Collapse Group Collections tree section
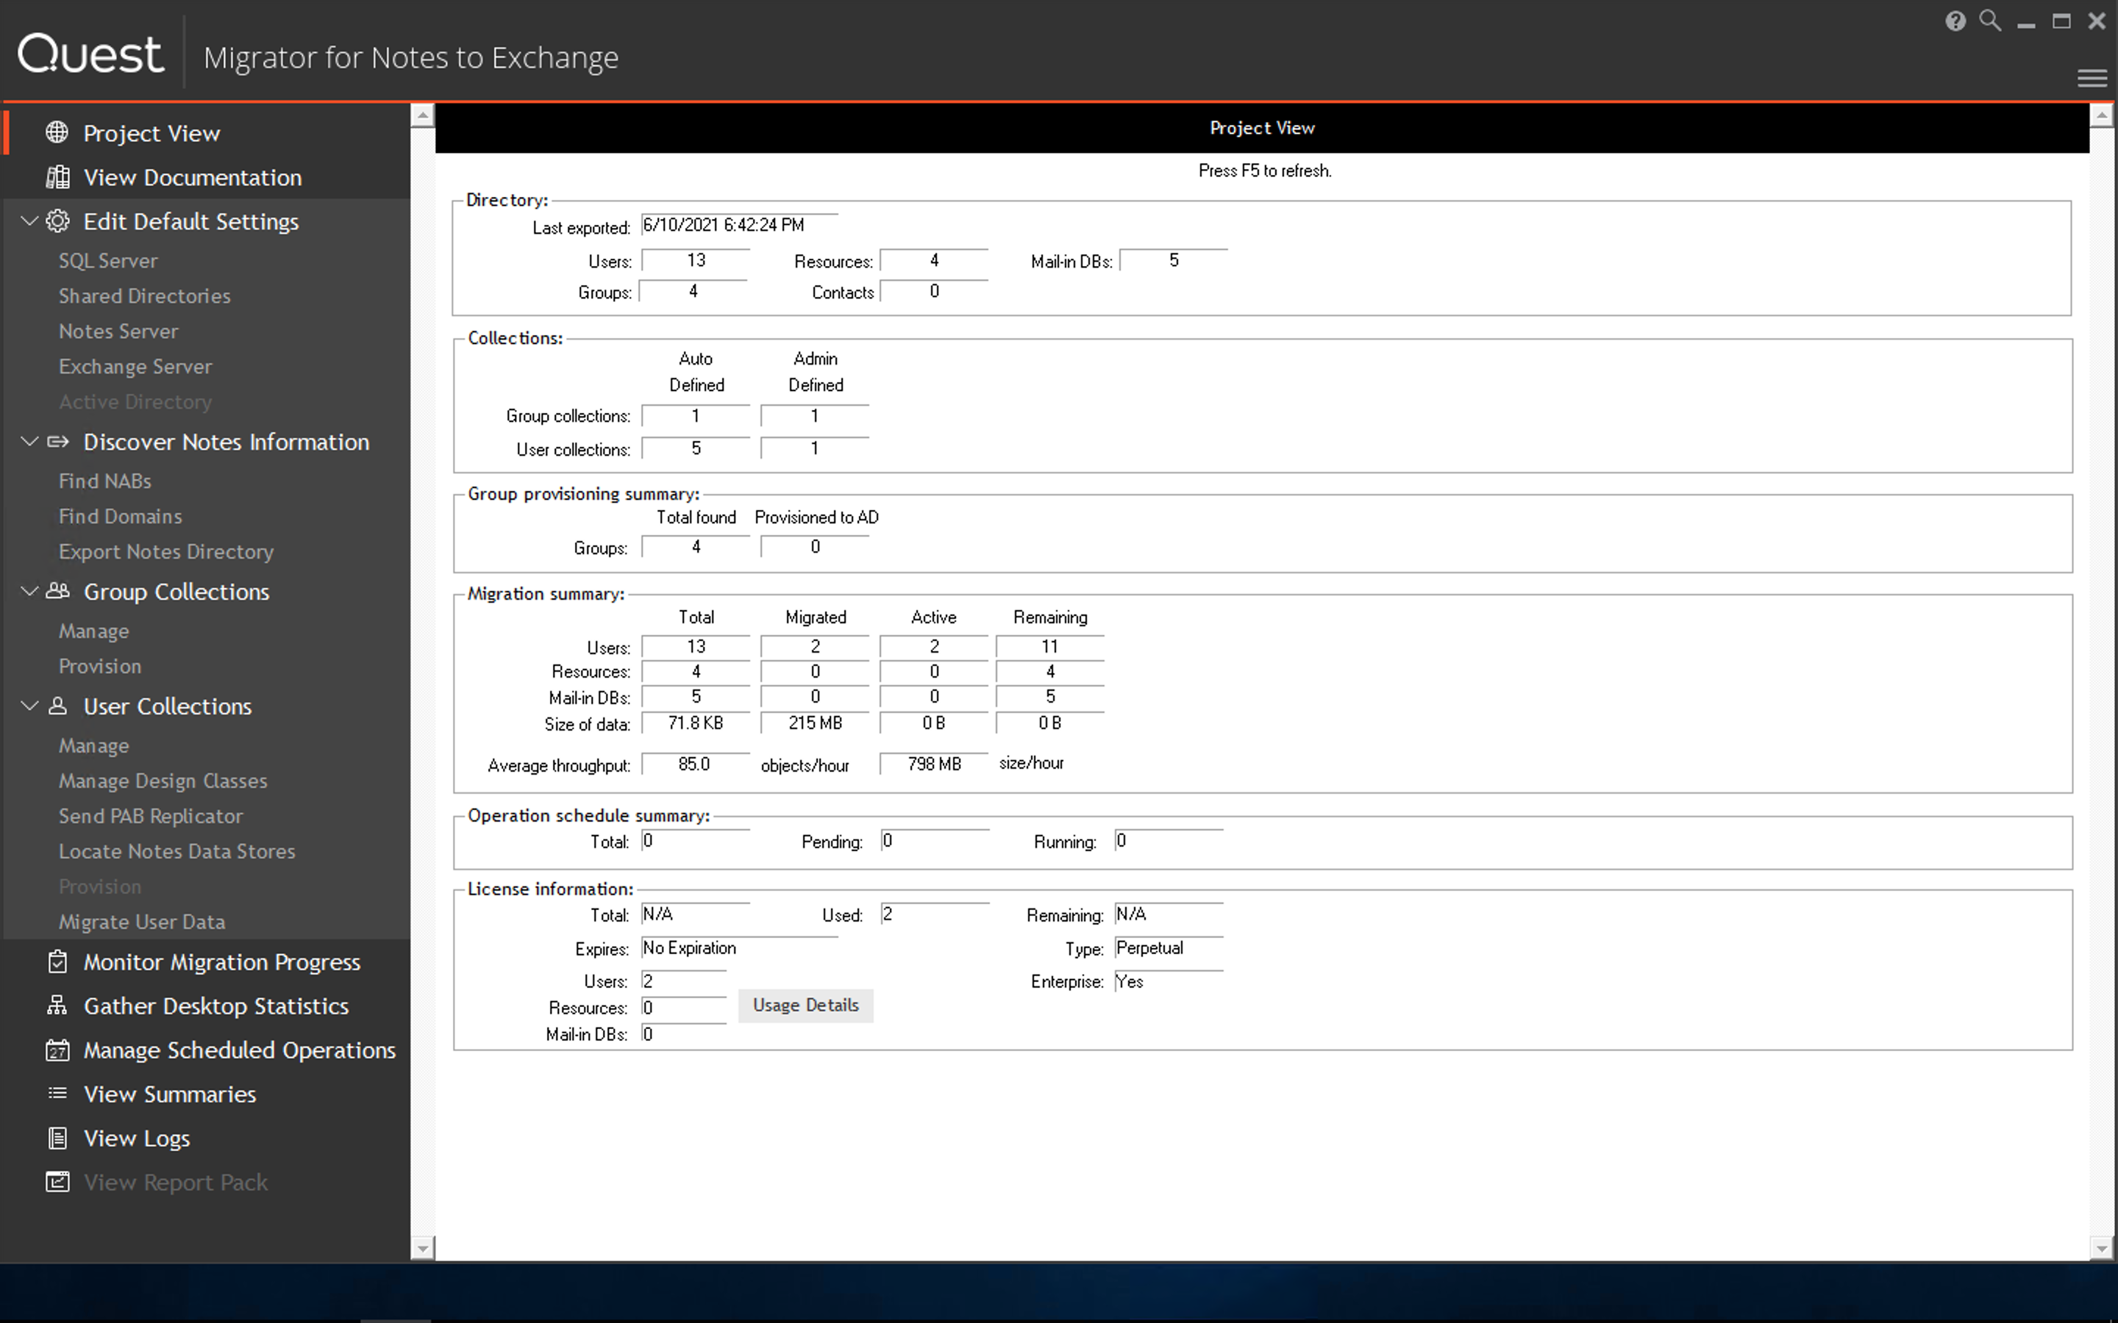 [30, 590]
